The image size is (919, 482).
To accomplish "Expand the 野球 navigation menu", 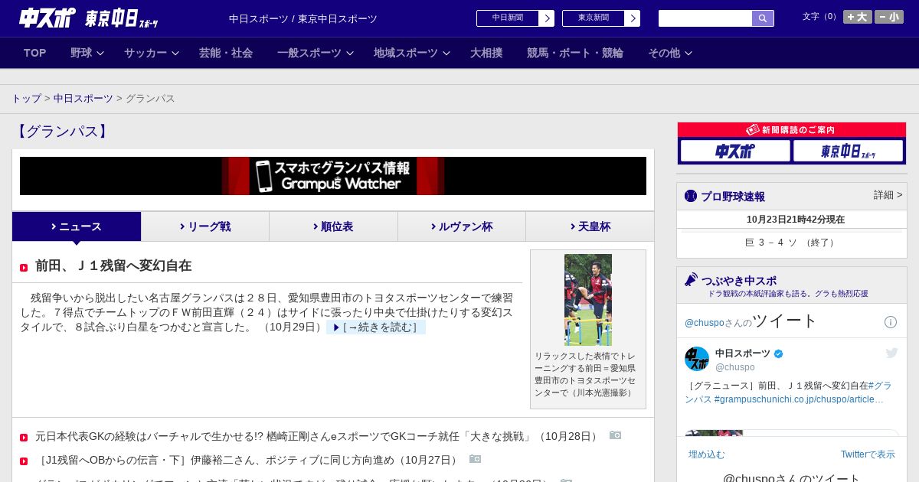I will 87,53.
